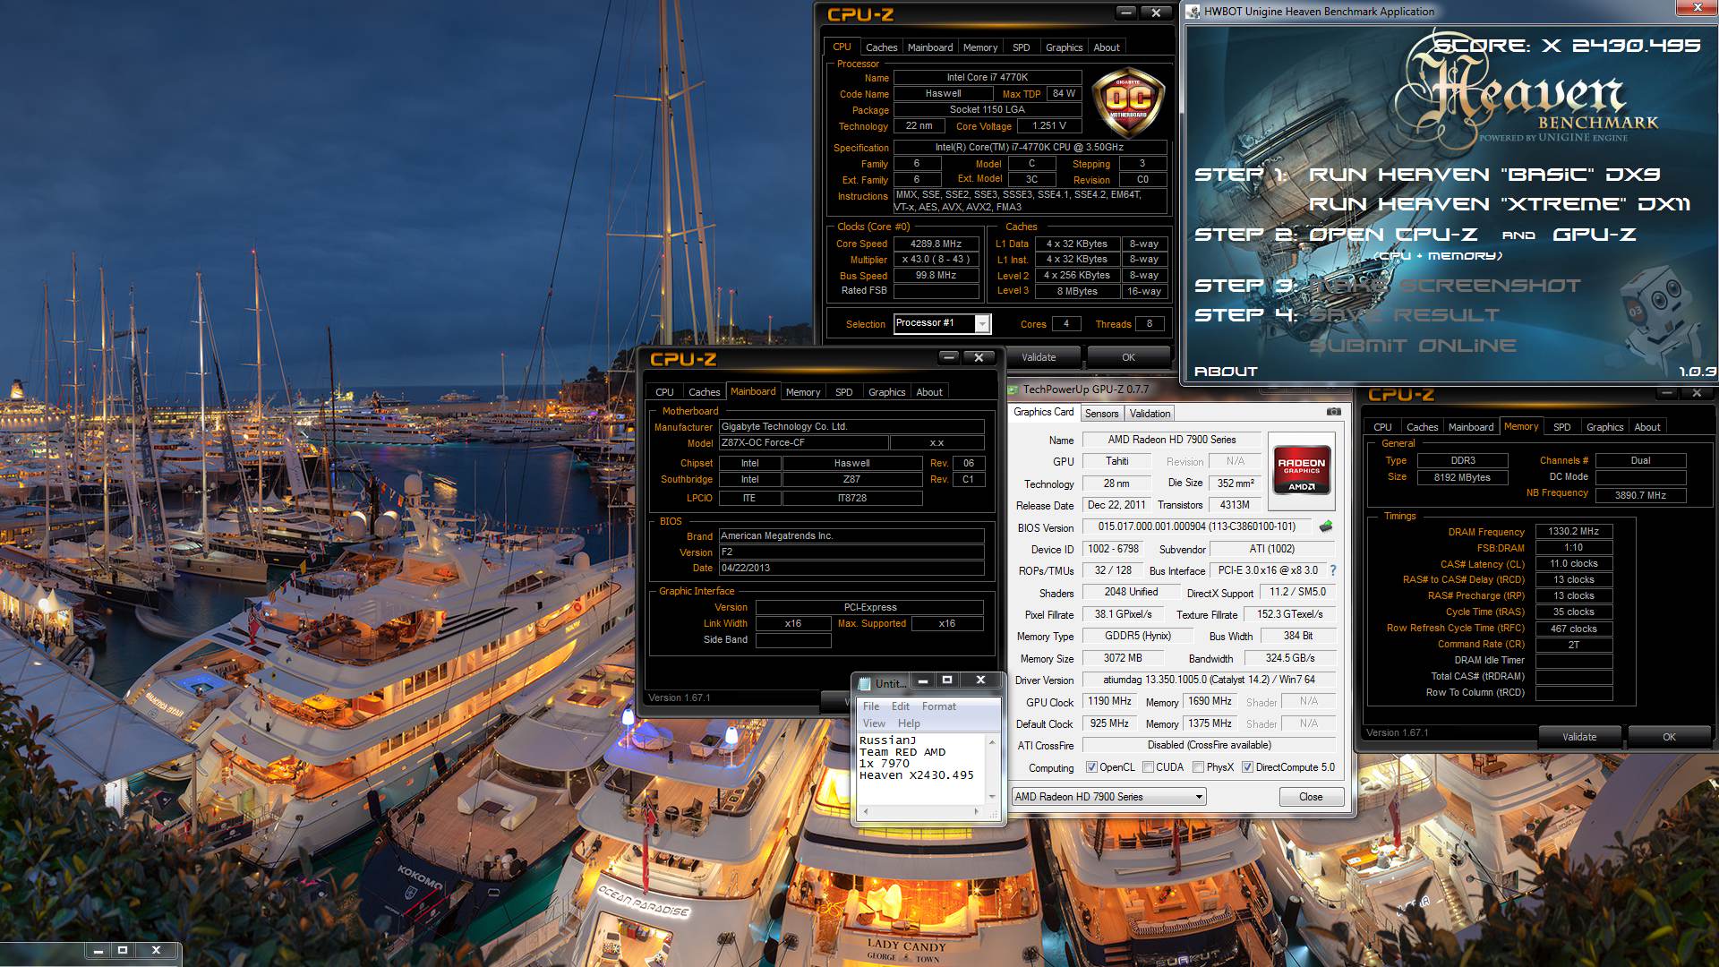Toggle the OpenCL checkbox
1719x967 pixels.
(x=1091, y=767)
